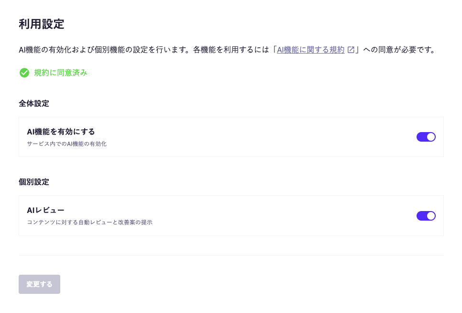This screenshot has height=313, width=462.
Task: Click the white knob on AI機能 toggle
Action: coord(431,137)
